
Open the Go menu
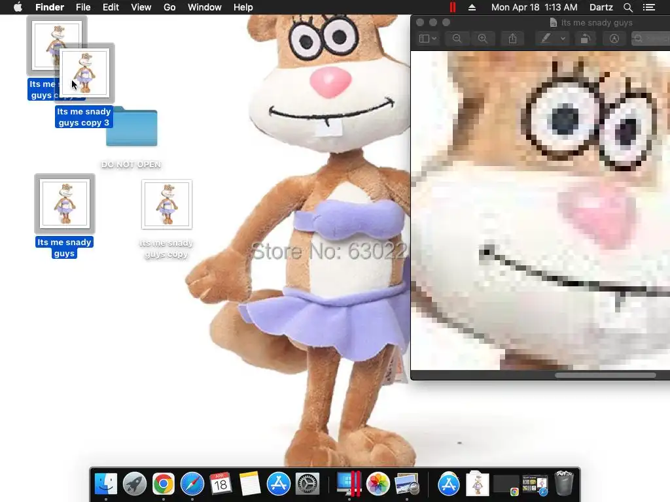(169, 7)
